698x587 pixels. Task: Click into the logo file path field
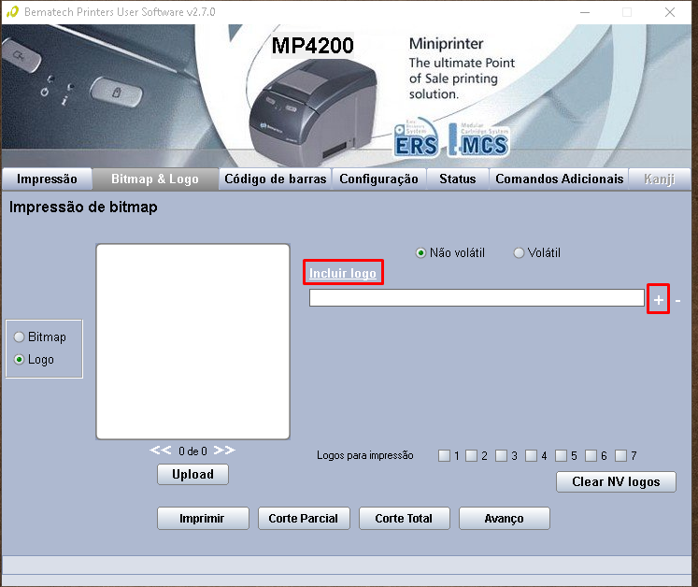477,298
